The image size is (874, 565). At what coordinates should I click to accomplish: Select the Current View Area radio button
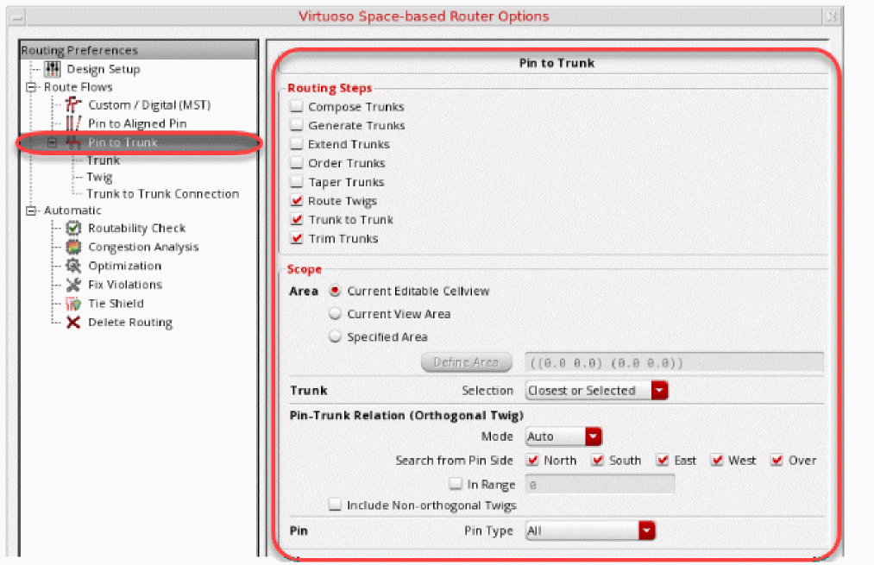(335, 314)
